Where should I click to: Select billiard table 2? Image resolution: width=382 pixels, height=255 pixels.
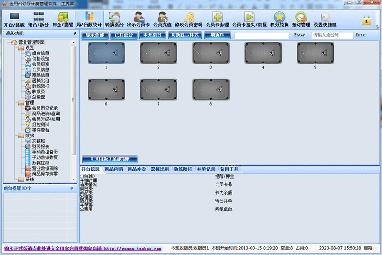click(159, 53)
